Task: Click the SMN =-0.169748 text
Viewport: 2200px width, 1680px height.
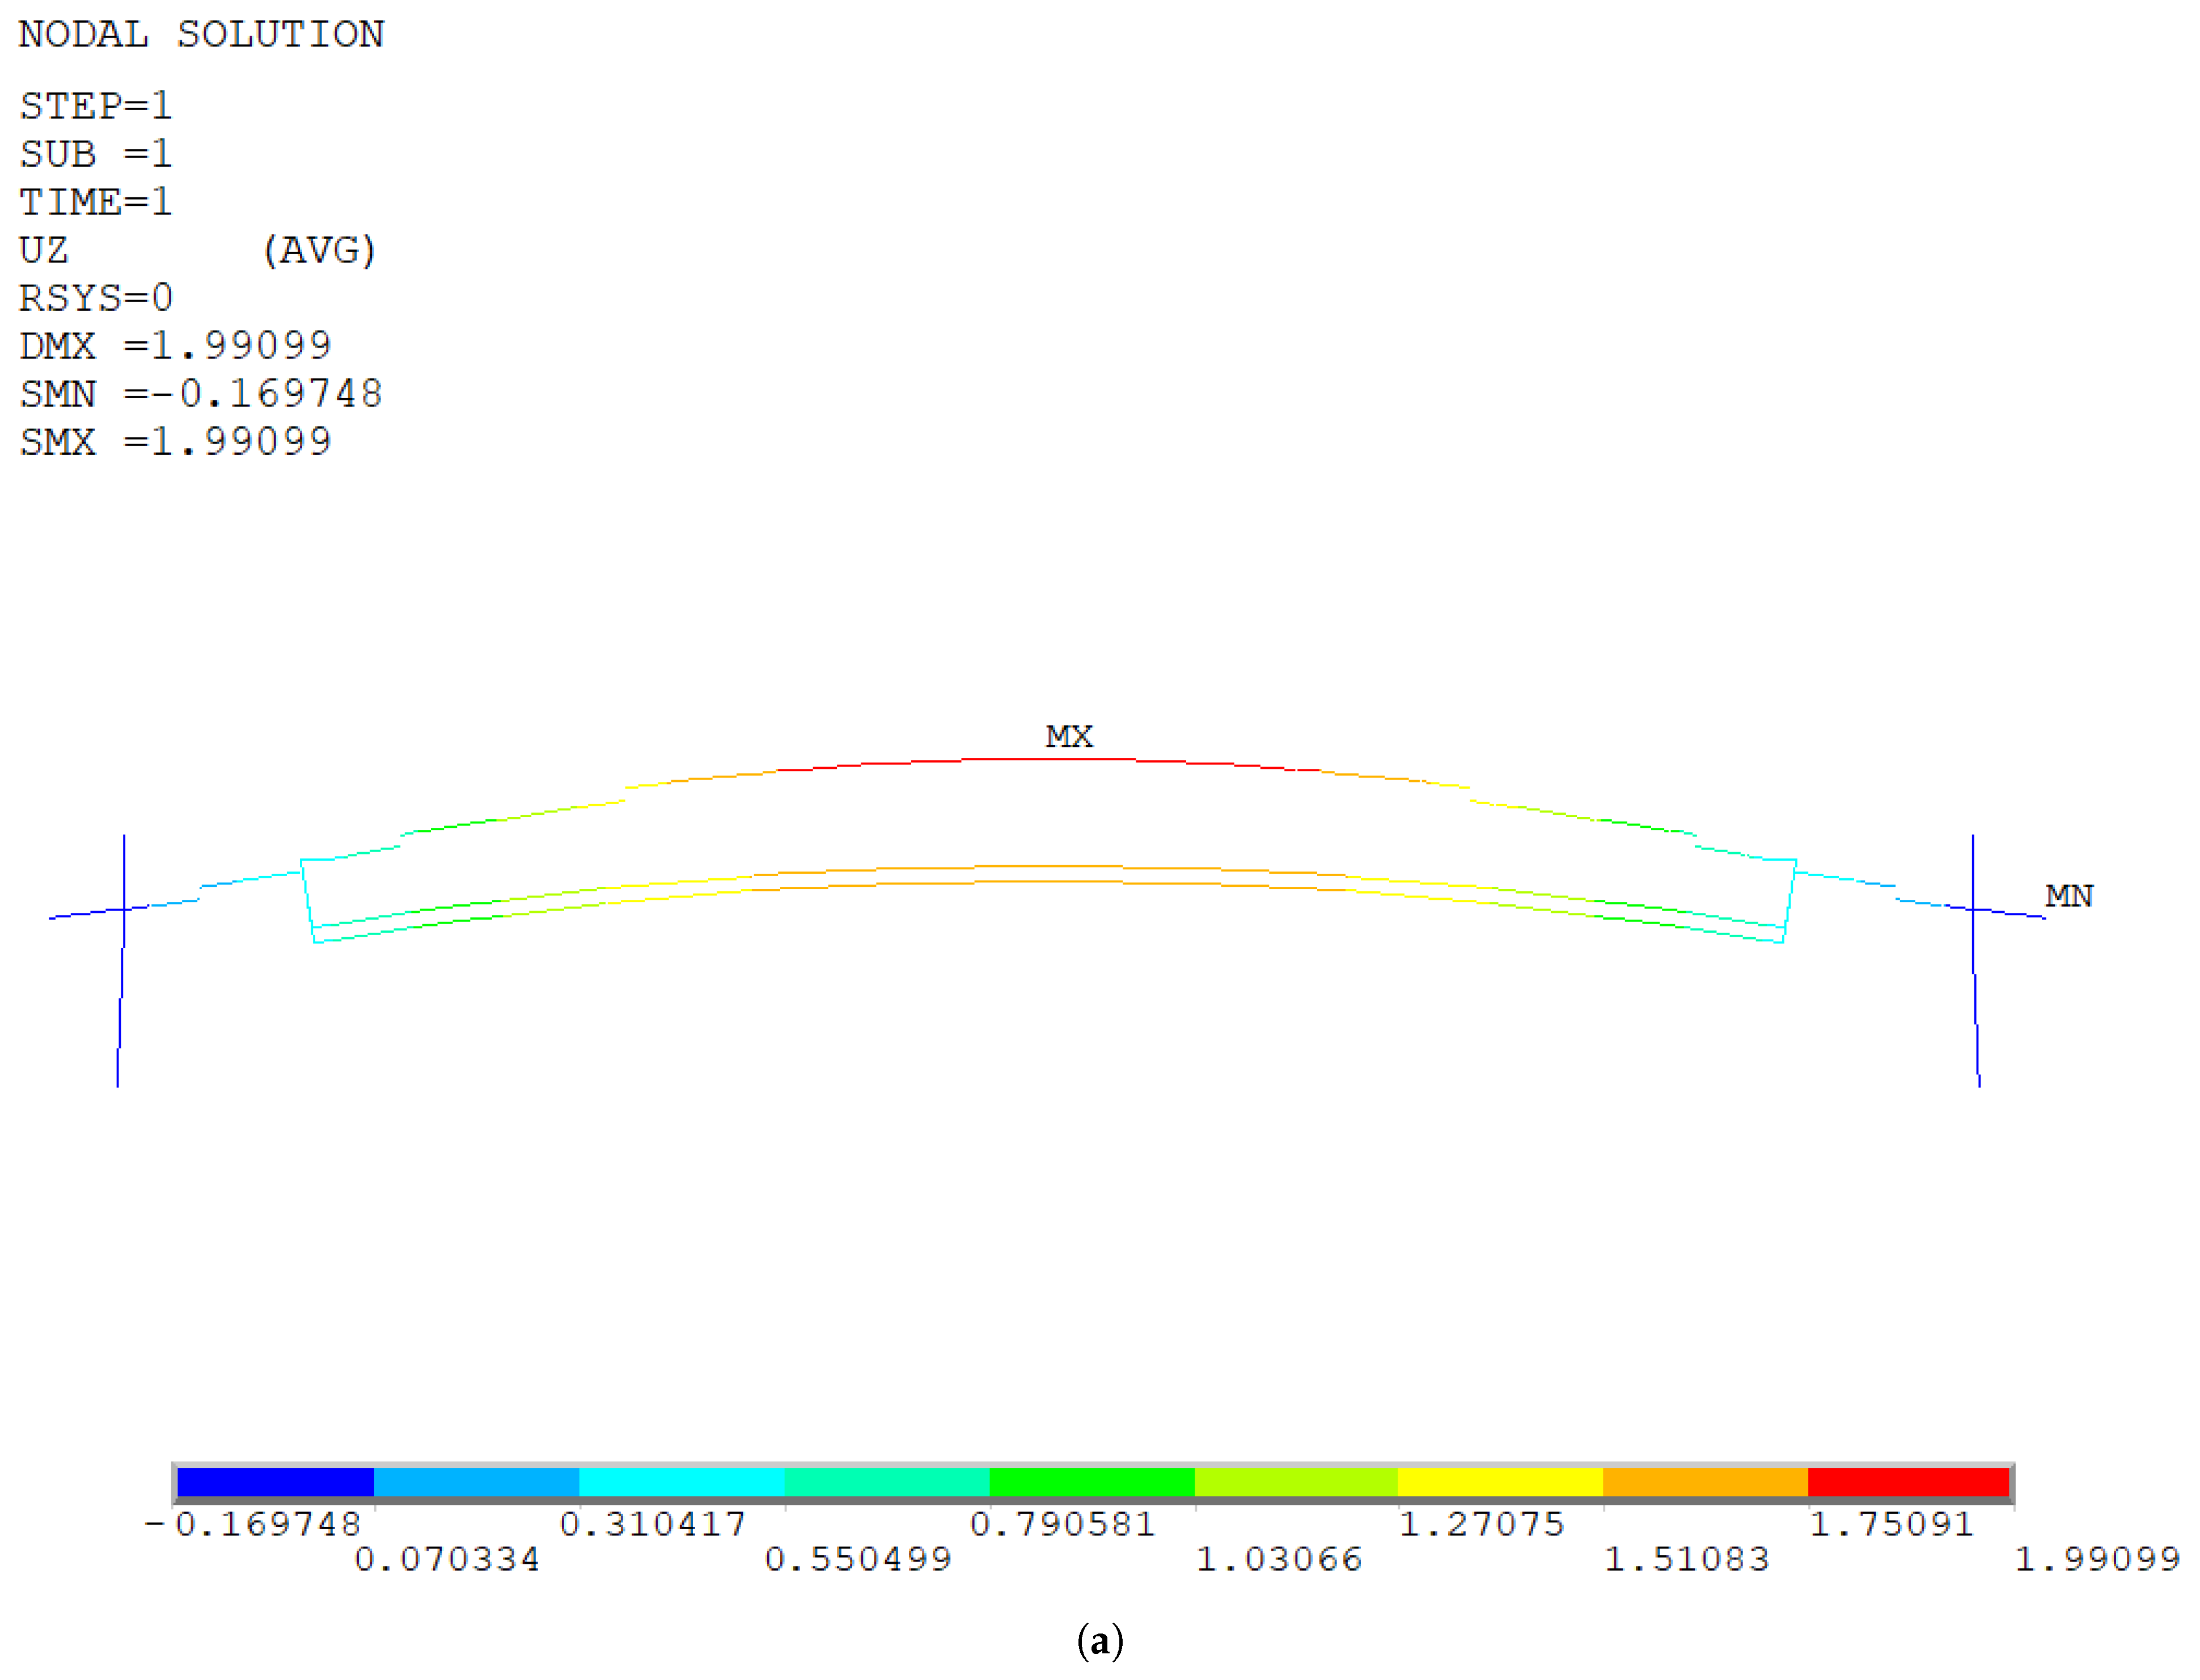Action: (x=200, y=394)
